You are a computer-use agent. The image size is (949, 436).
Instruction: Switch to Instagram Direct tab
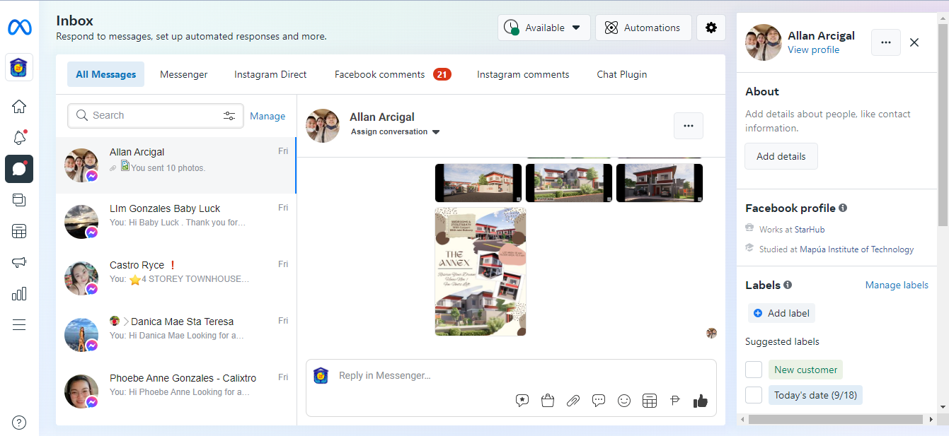270,74
